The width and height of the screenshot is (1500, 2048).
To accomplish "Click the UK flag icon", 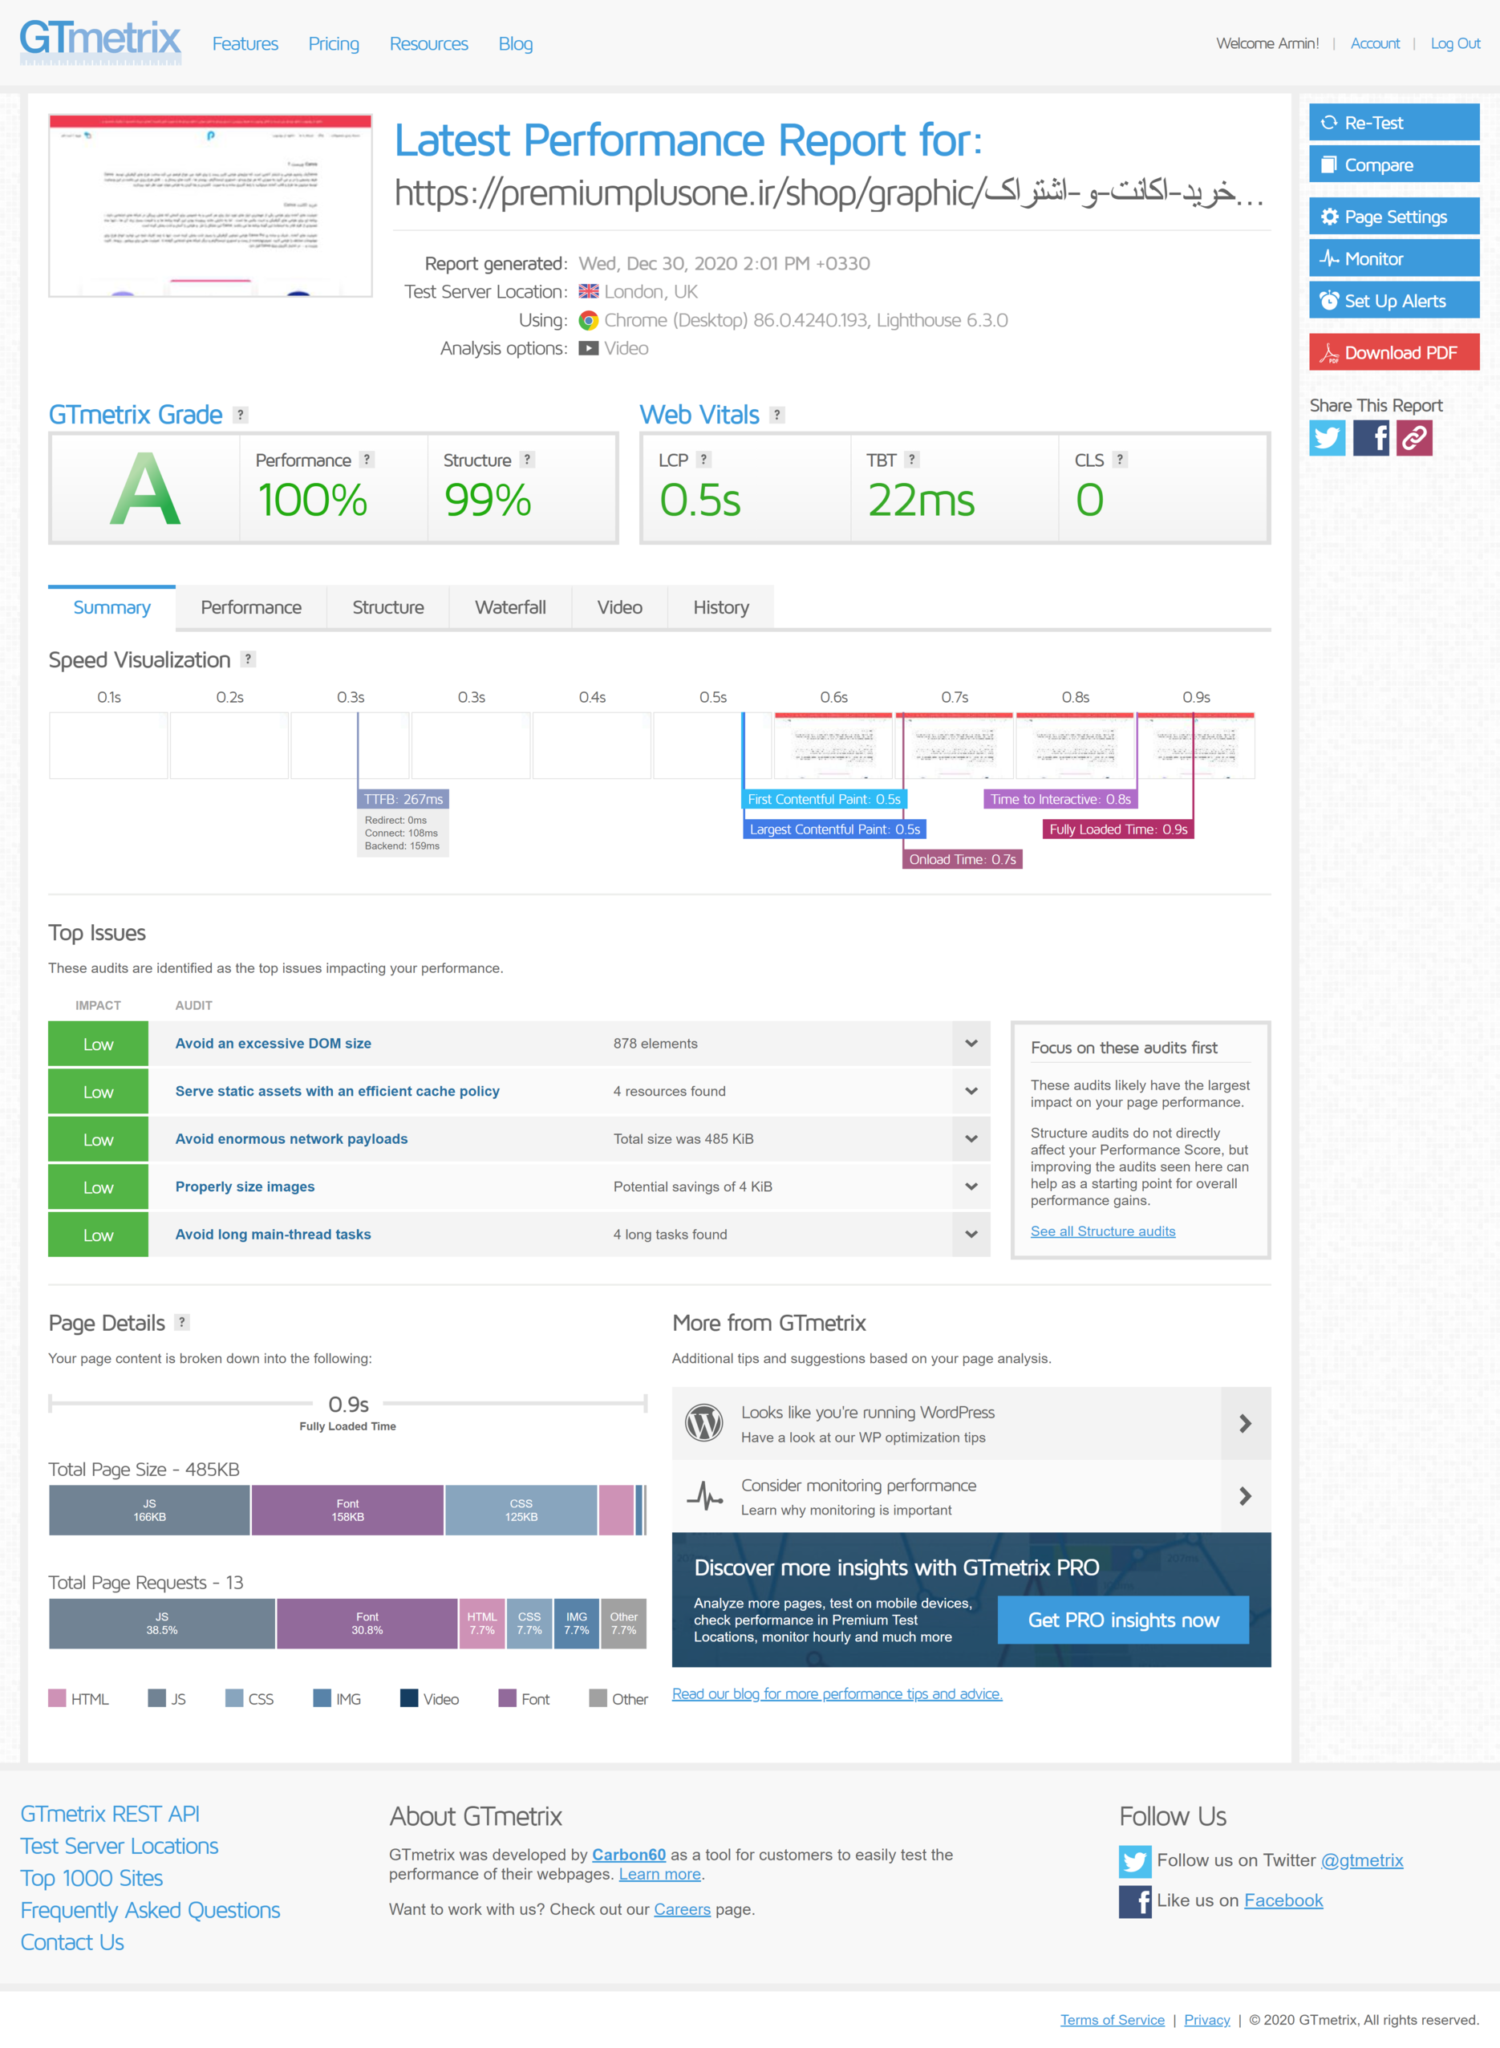I will point(589,291).
